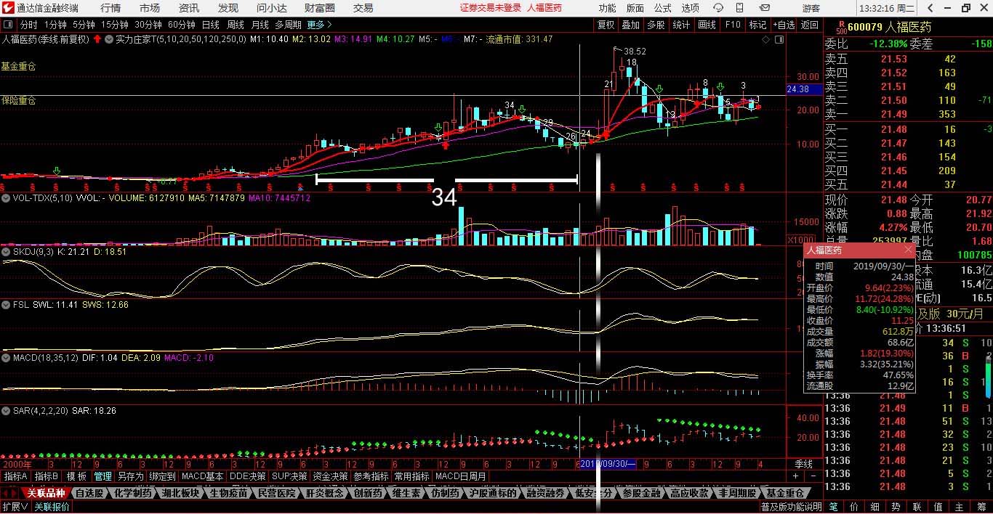The height and width of the screenshot is (514, 993).
Task: Open the 行情 menu
Action: coord(110,8)
